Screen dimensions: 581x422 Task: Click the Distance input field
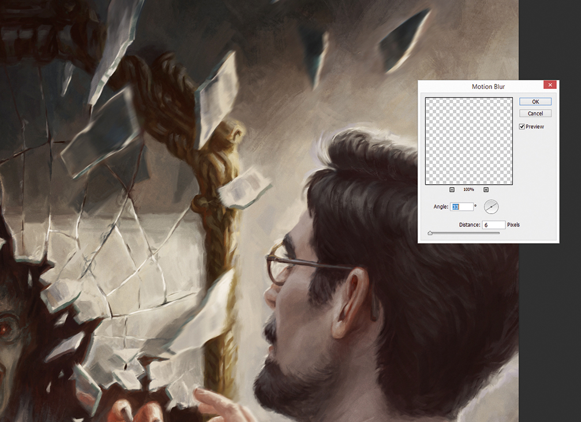[493, 225]
